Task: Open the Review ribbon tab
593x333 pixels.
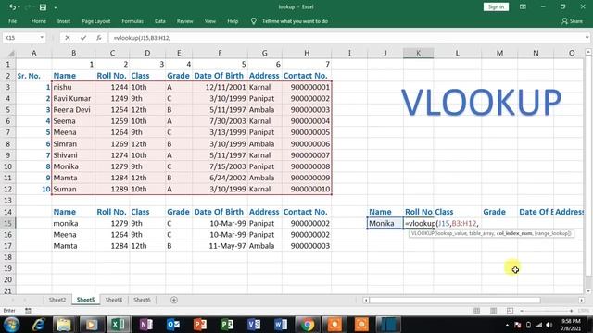Action: tap(185, 21)
